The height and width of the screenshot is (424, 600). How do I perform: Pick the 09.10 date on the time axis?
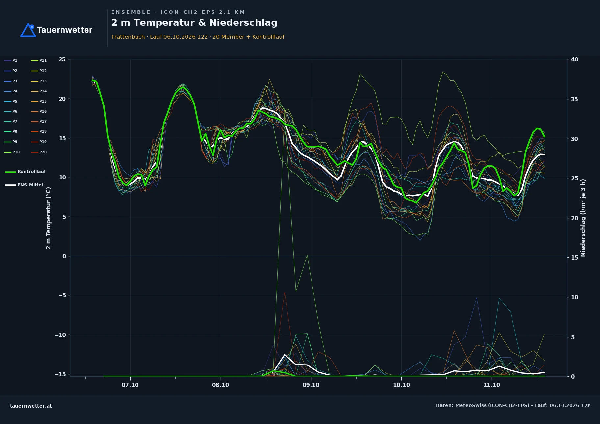(311, 385)
